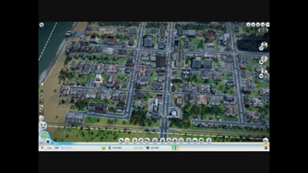The width and height of the screenshot is (308, 173).
Task: Open the Sewage utilities menu
Action: tap(147, 140)
